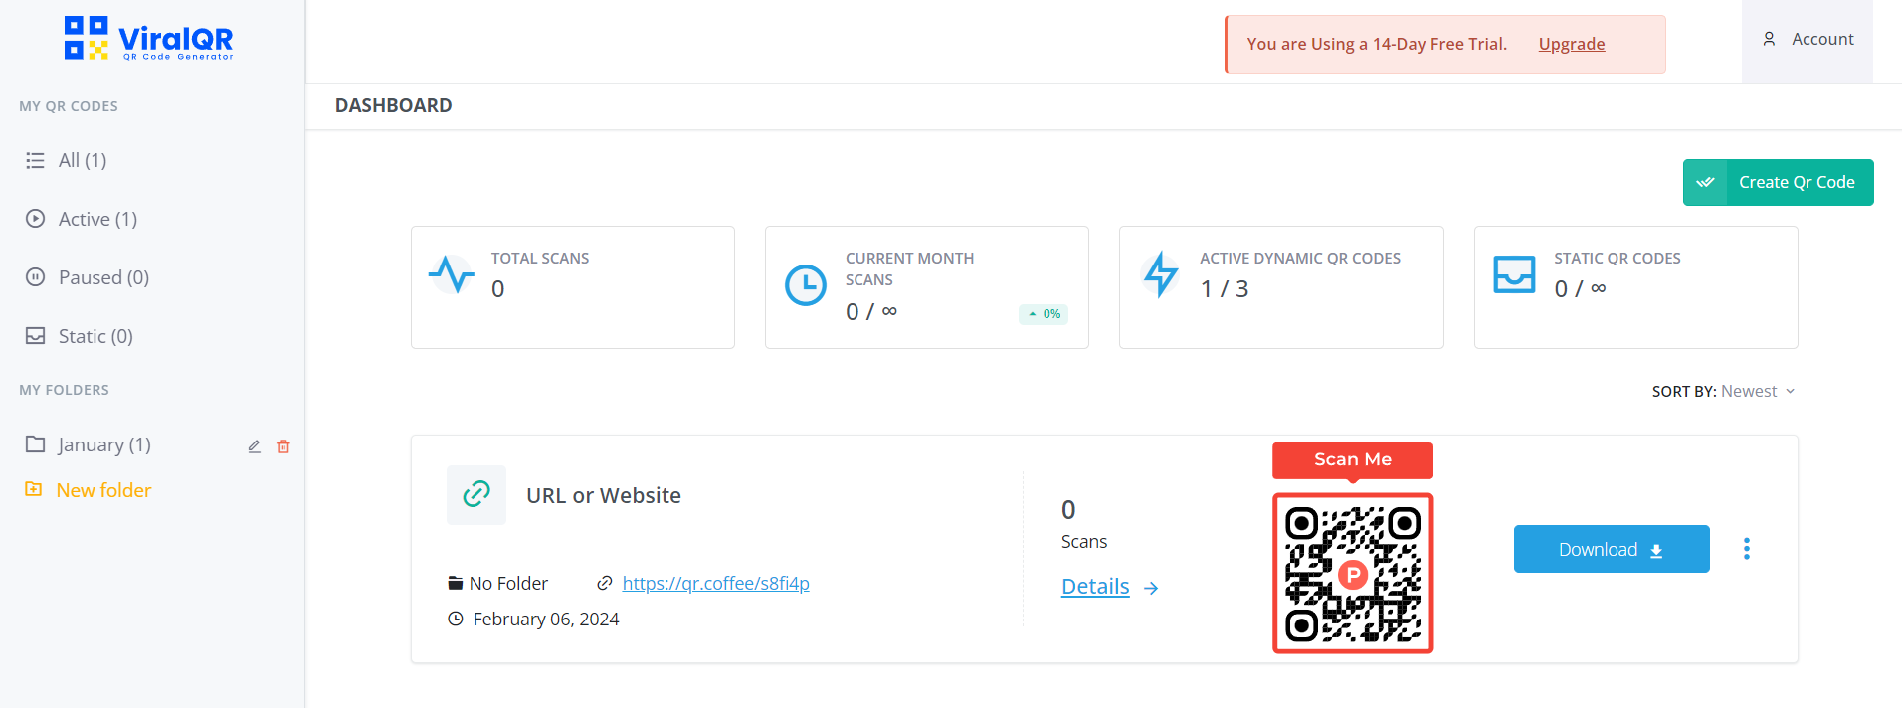Click the New folder plus icon
The width and height of the screenshot is (1902, 708).
coord(34,489)
